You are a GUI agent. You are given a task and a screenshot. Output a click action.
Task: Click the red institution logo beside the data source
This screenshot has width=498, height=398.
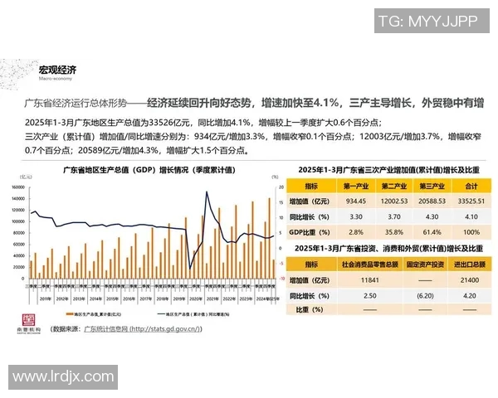point(28,323)
